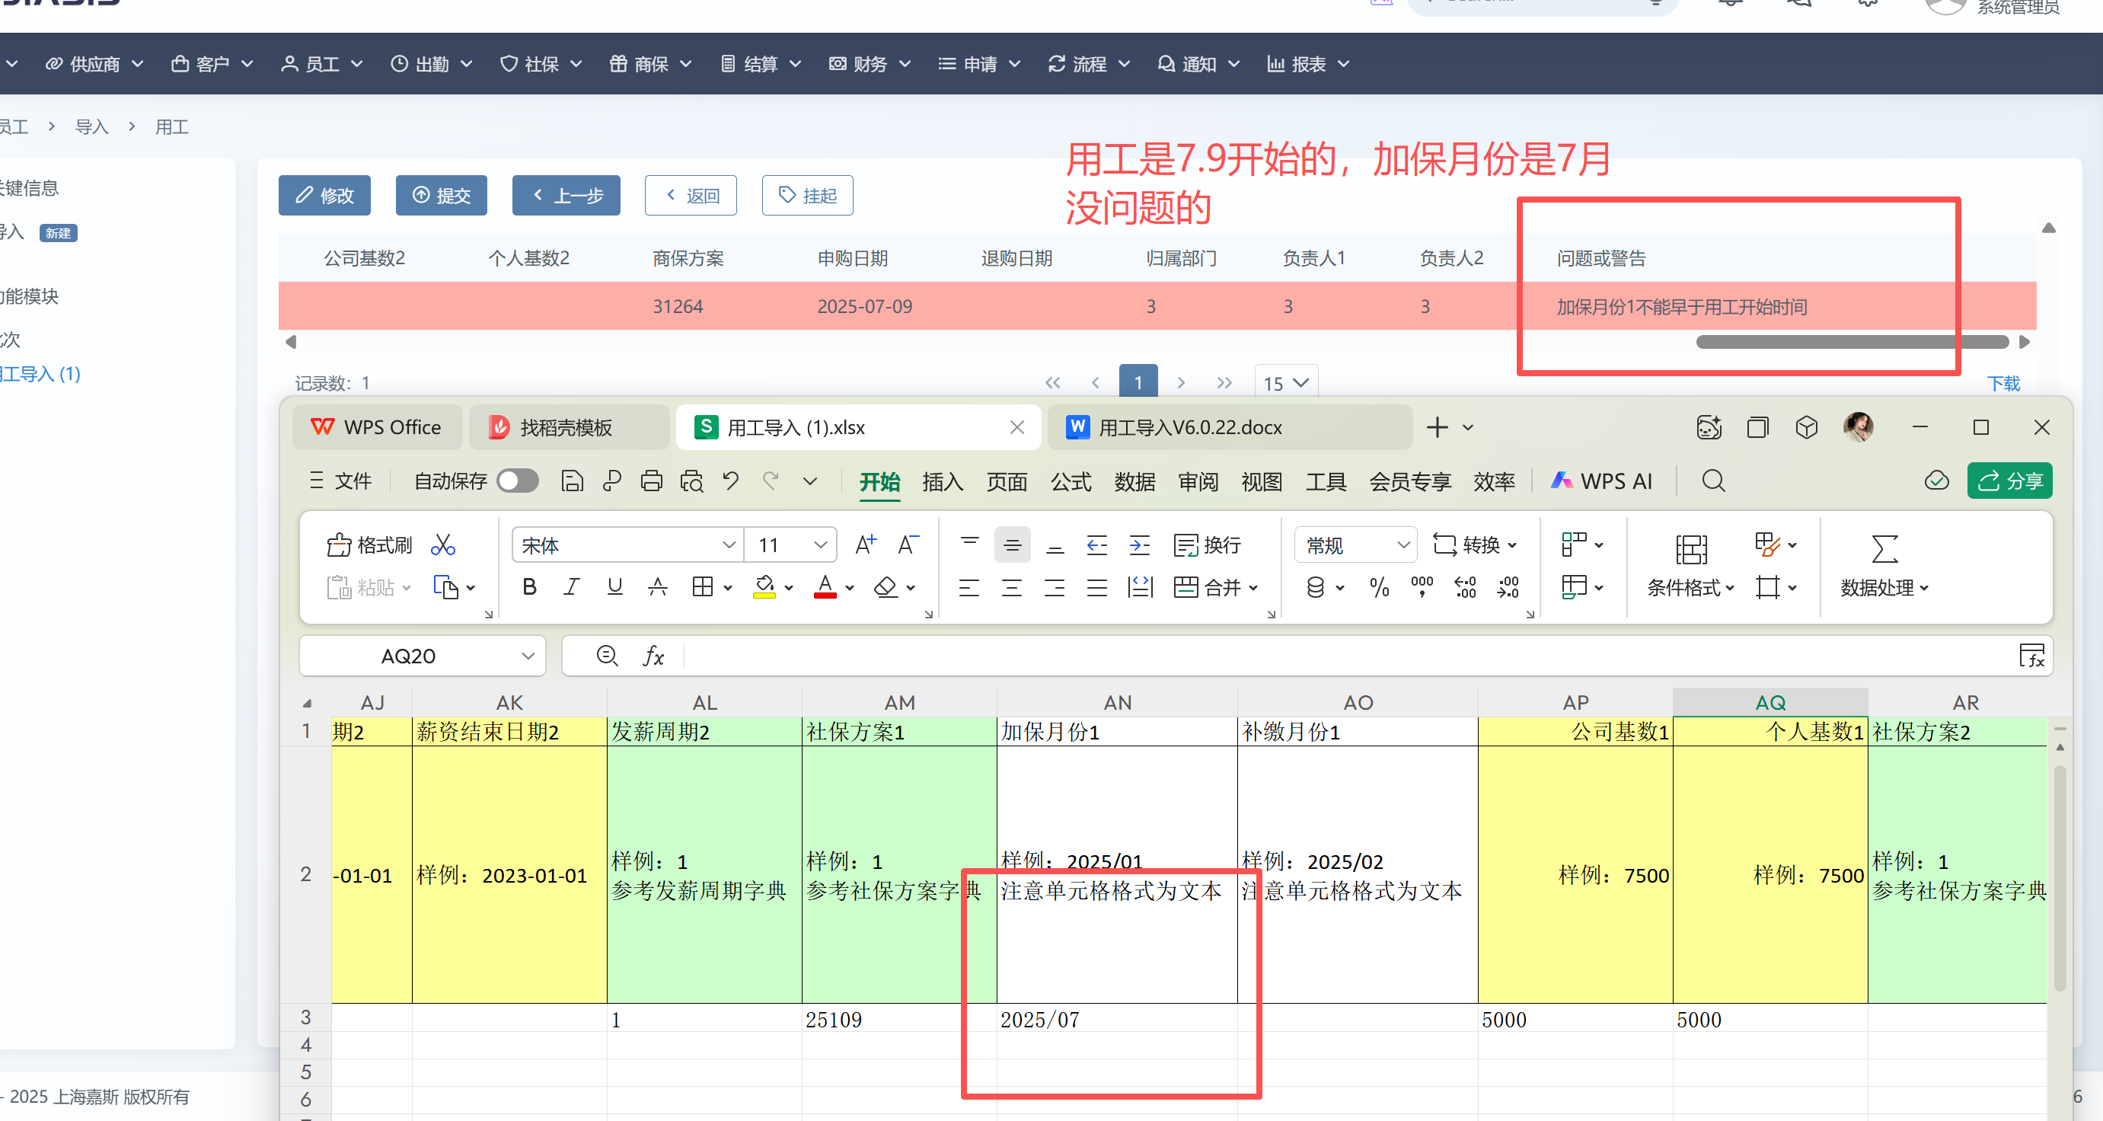The height and width of the screenshot is (1121, 2103).
Task: Switch to 用工导入V6.0.22.docx document tab
Action: (x=1189, y=427)
